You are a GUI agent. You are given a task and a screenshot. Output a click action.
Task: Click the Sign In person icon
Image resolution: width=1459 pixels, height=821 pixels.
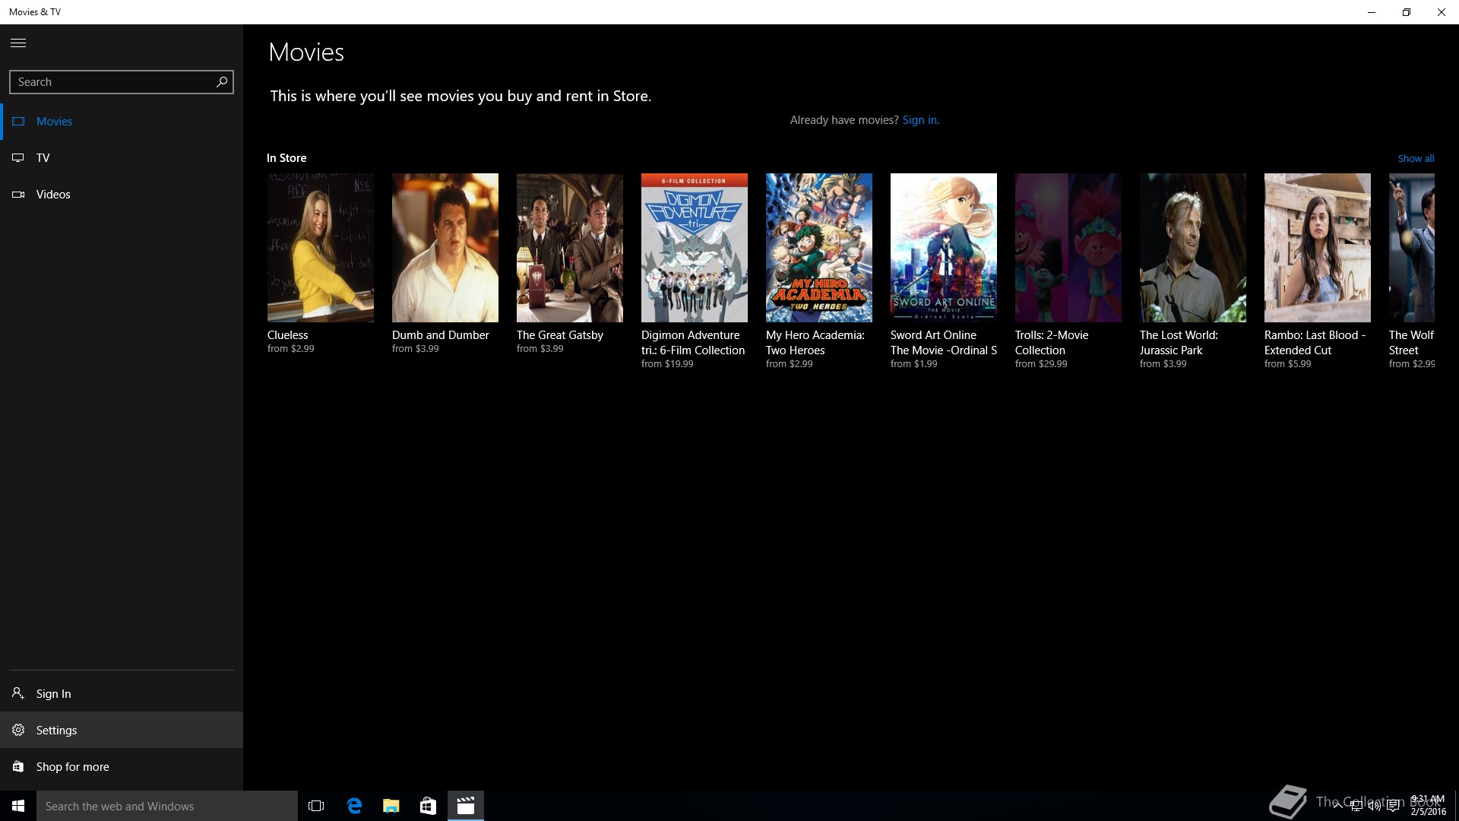pyautogui.click(x=18, y=693)
